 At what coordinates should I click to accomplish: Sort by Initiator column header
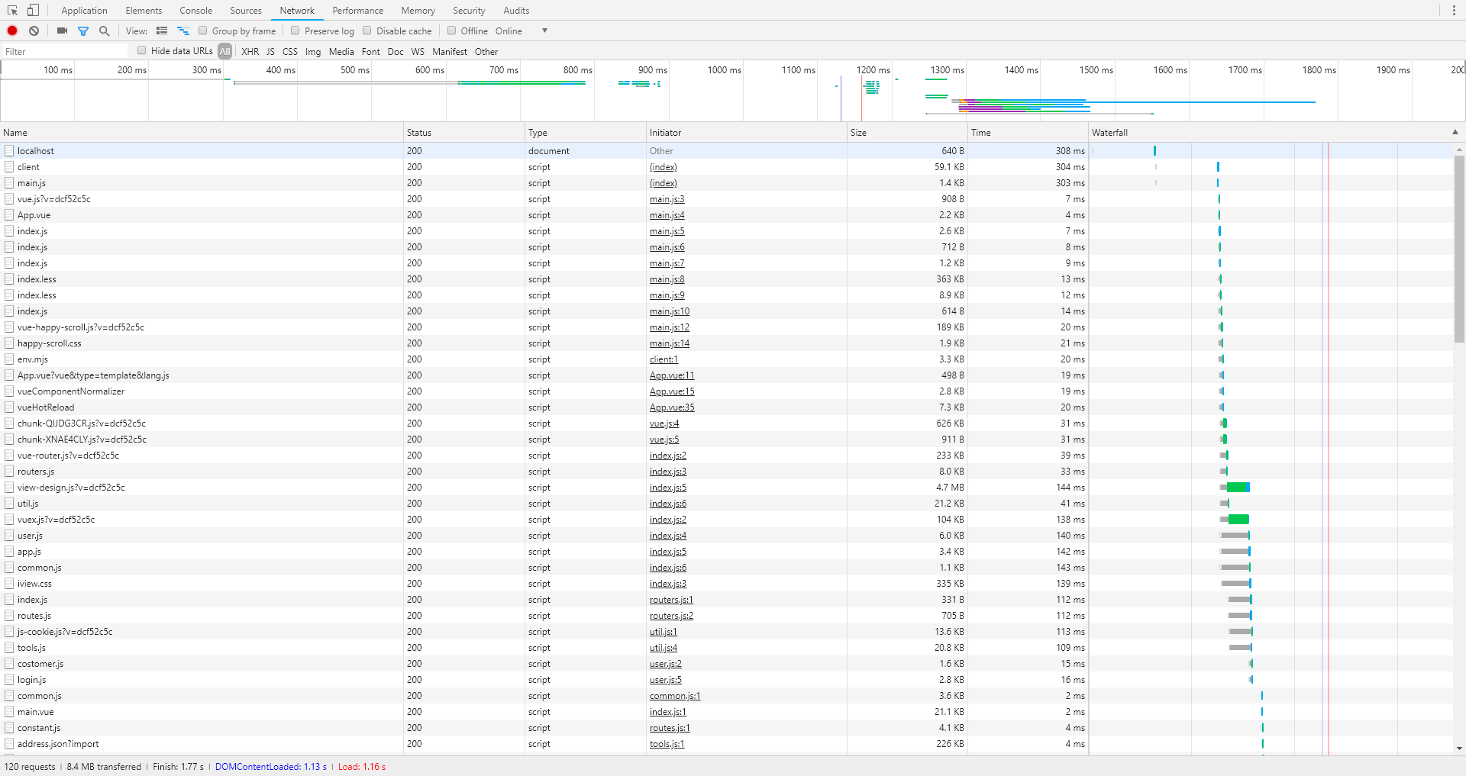point(747,132)
